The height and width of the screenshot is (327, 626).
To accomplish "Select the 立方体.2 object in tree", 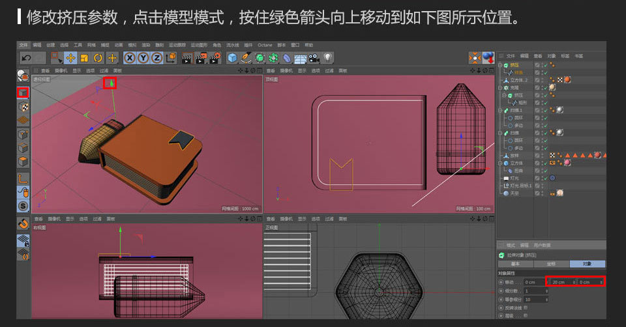I will tap(518, 80).
